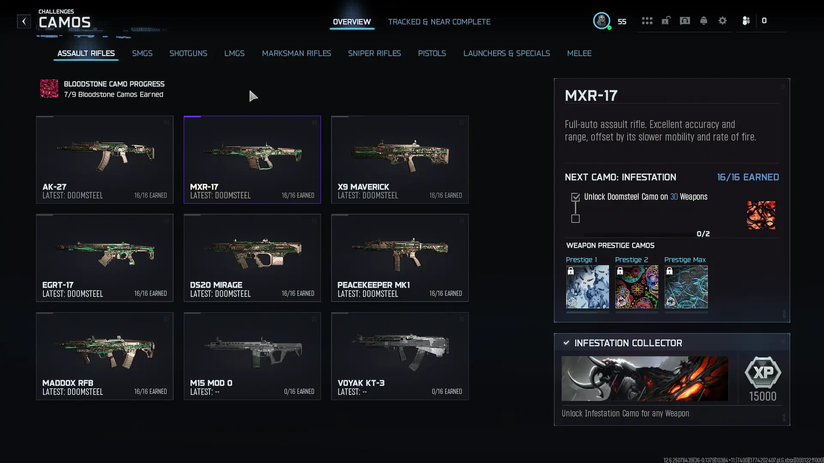Select the Overview view
Viewport: 824px width, 463px height.
point(352,22)
